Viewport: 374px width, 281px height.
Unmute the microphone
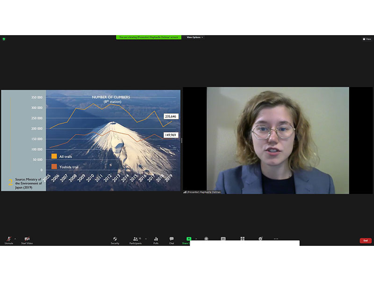click(9, 240)
